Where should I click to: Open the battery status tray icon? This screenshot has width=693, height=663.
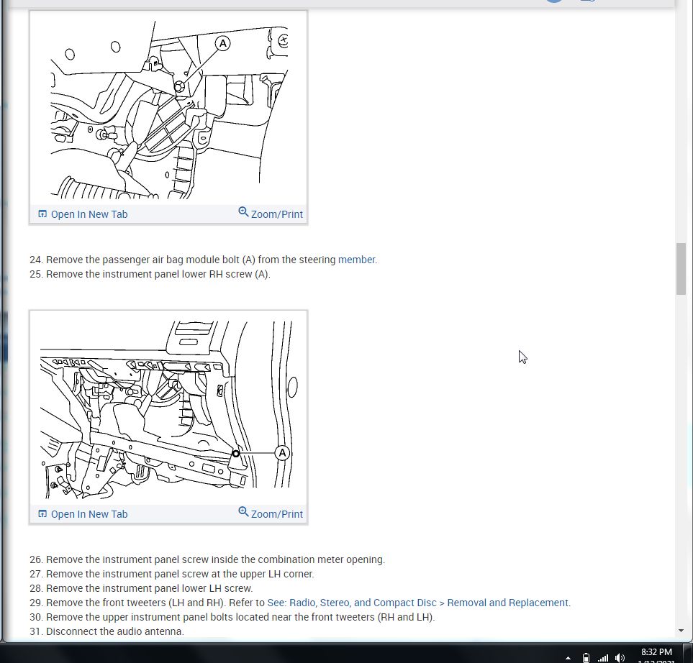click(586, 658)
